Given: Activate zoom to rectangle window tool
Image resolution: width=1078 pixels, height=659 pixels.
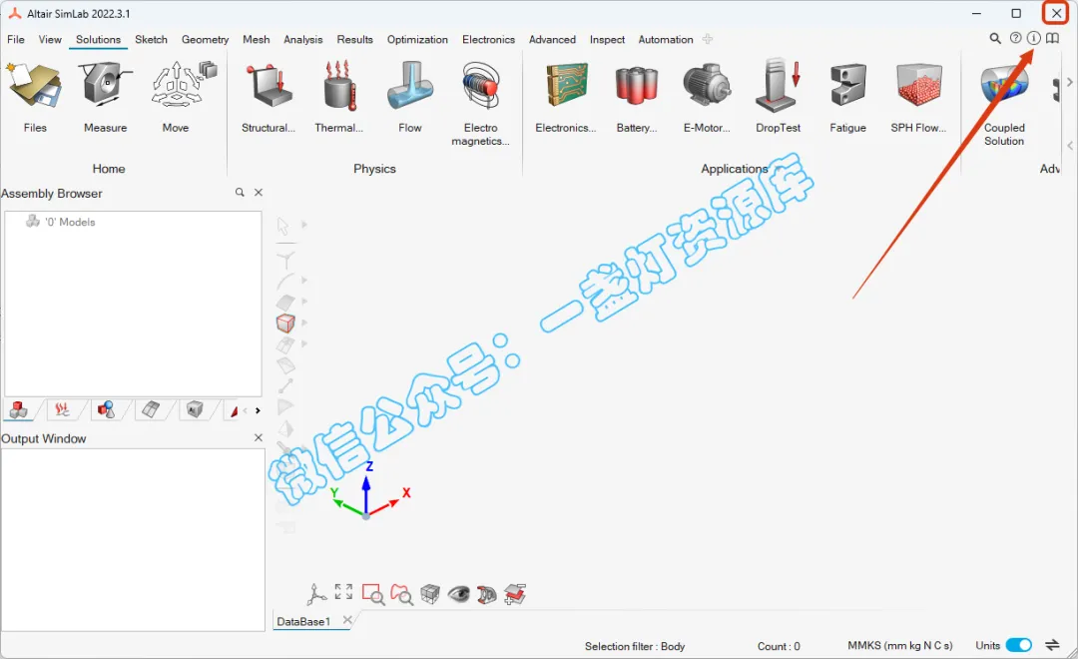Looking at the screenshot, I should 373,594.
